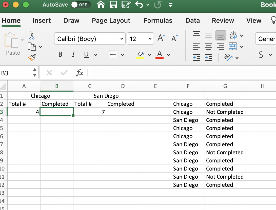Screen dimensions: 276x210
Task: Click the Redo arrow icon
Action: [x=157, y=5]
